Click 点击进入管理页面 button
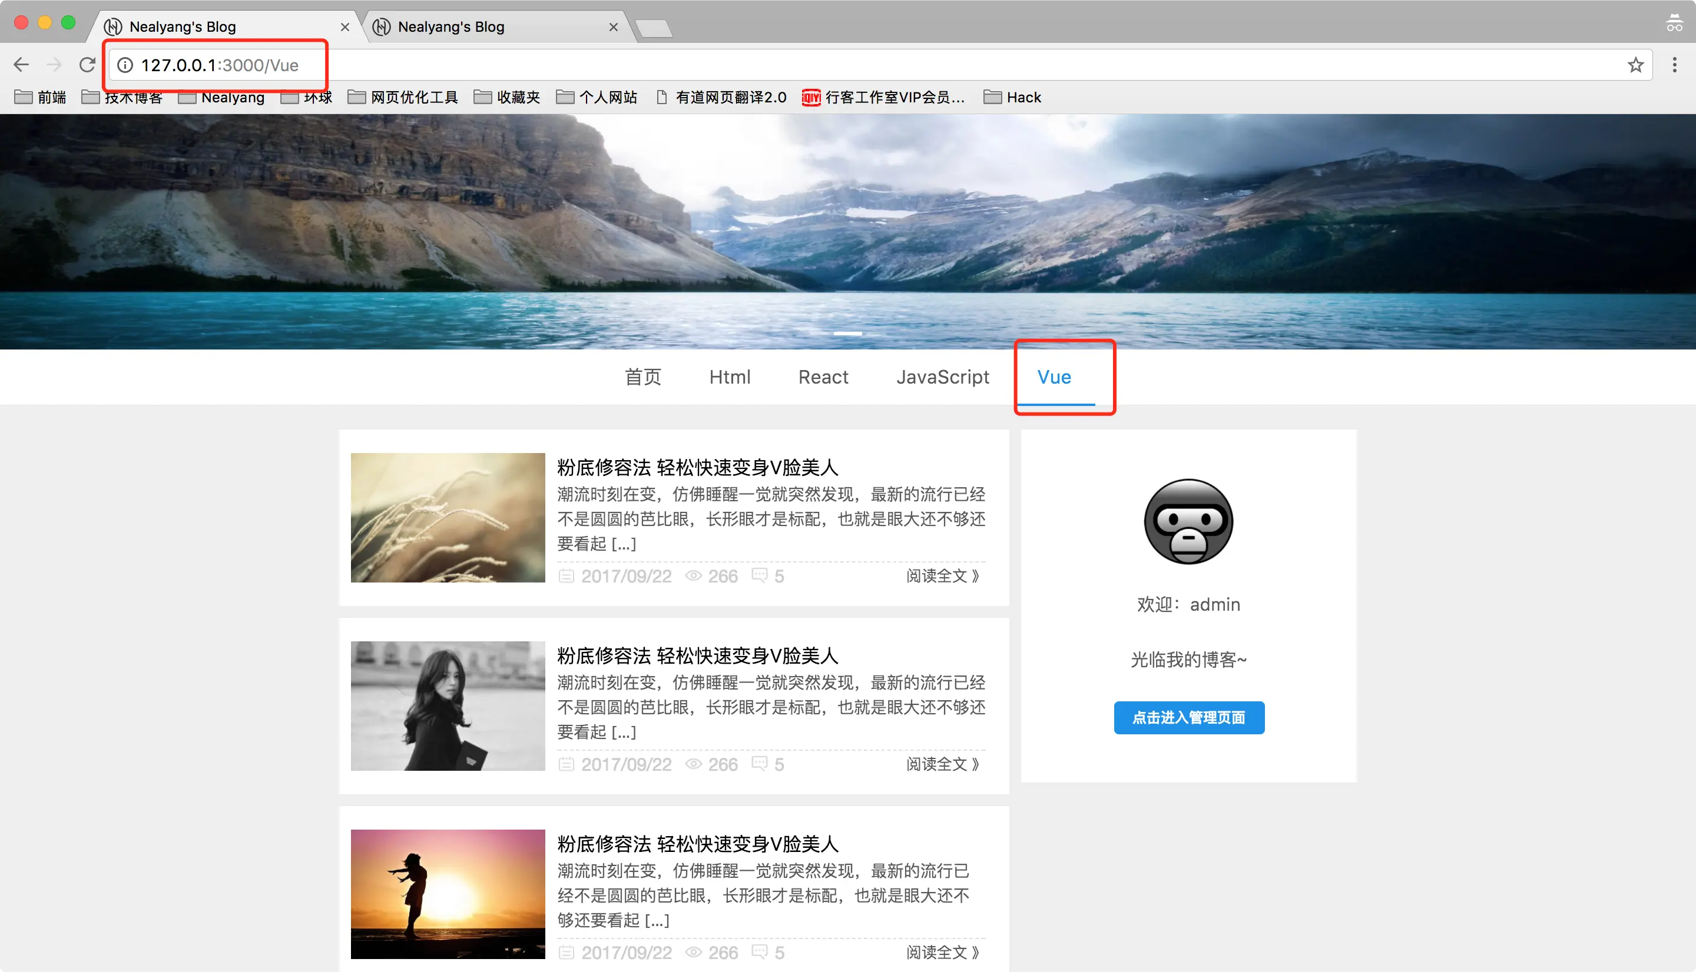This screenshot has width=1696, height=972. click(1188, 718)
